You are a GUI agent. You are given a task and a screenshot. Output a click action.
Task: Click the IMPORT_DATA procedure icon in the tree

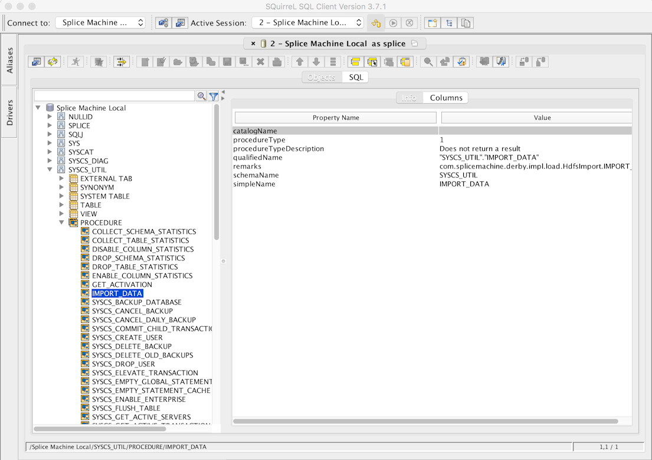coord(85,293)
